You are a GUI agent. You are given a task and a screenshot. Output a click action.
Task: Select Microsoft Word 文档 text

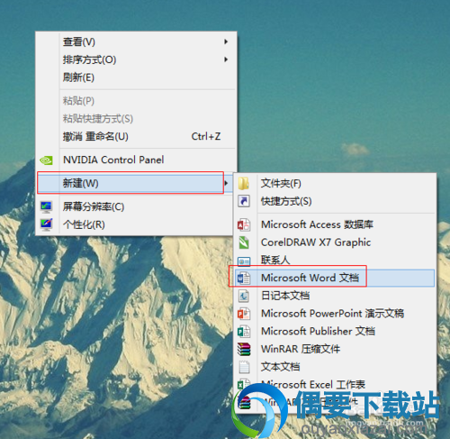pos(310,278)
